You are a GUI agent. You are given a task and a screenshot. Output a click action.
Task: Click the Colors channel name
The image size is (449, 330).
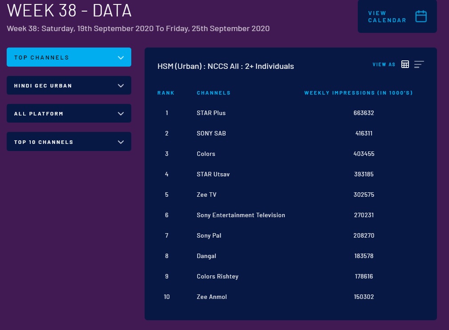pos(206,154)
